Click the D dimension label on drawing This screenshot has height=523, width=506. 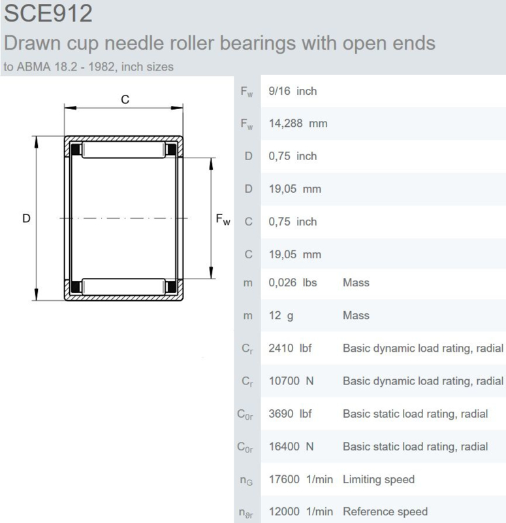[26, 218]
